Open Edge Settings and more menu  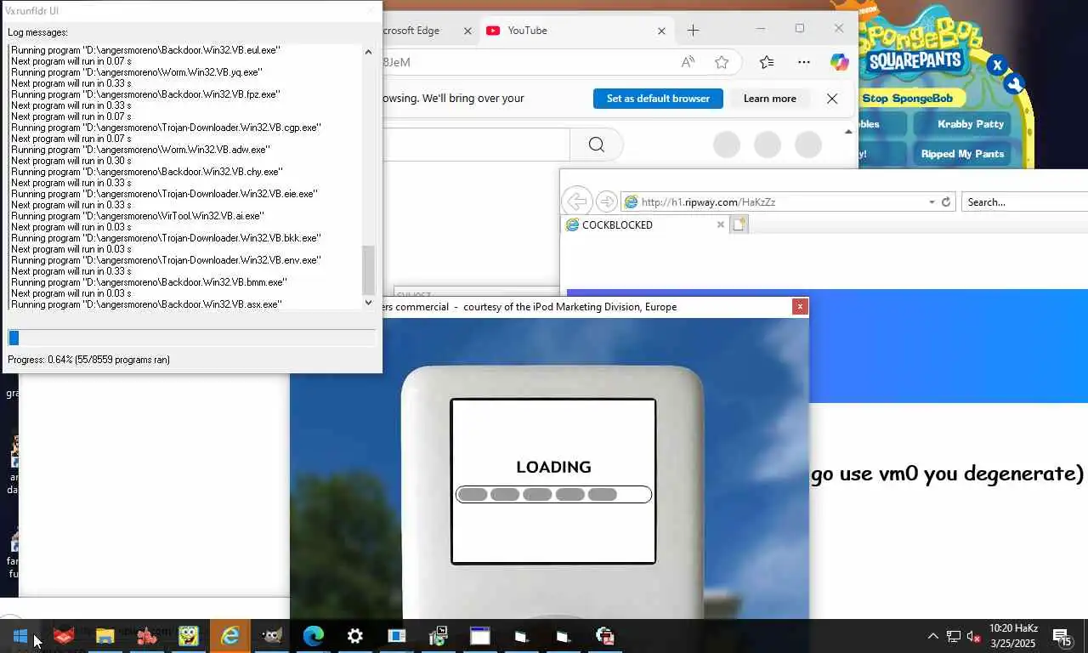[x=804, y=62]
